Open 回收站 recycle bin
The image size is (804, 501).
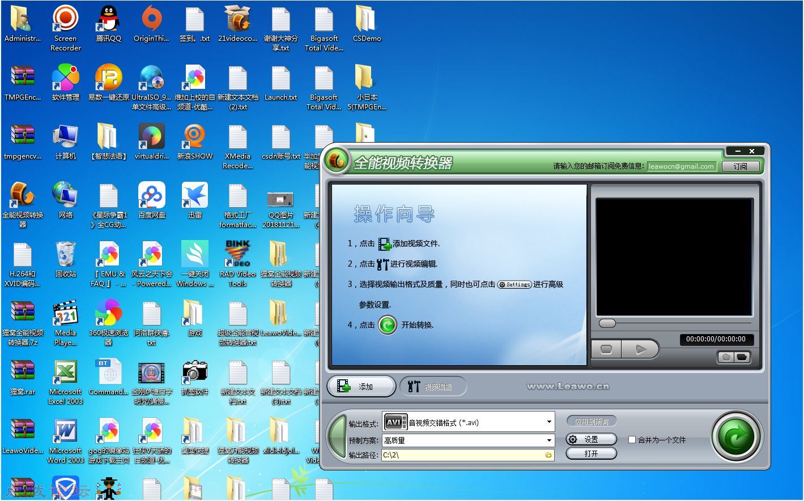point(66,259)
